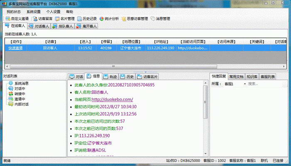
Task: Click 已连接 status bar entry
Action: (278, 161)
